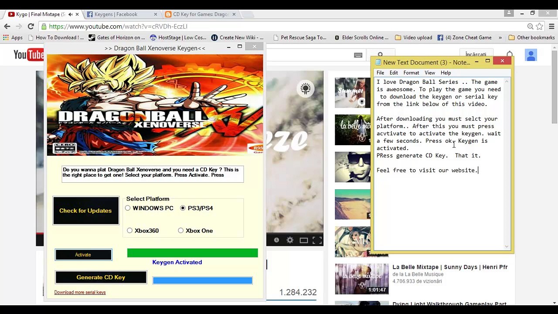558x314 pixels.
Task: Expand the bookmarks bar overflow chevron
Action: [x=500, y=38]
